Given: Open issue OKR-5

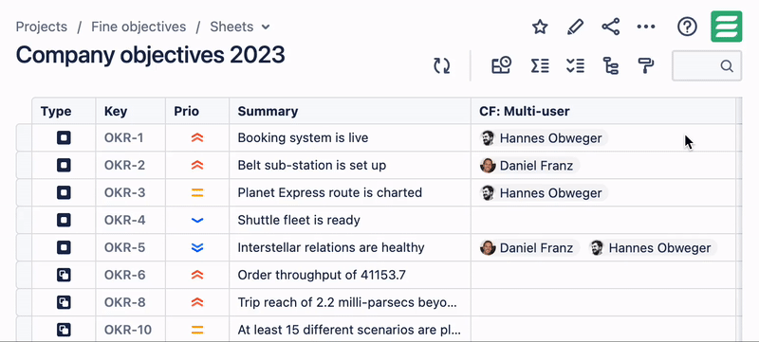Looking at the screenshot, I should (x=124, y=248).
